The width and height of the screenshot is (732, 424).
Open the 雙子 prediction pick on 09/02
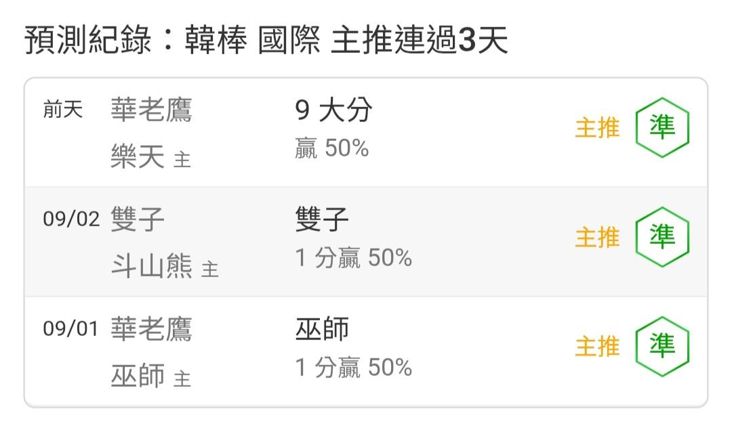pyautogui.click(x=322, y=219)
